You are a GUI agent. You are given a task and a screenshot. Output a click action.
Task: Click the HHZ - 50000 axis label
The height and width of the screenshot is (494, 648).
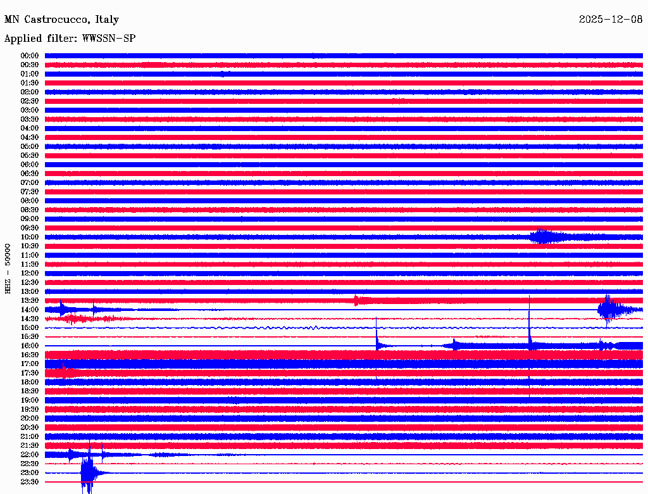pyautogui.click(x=8, y=269)
